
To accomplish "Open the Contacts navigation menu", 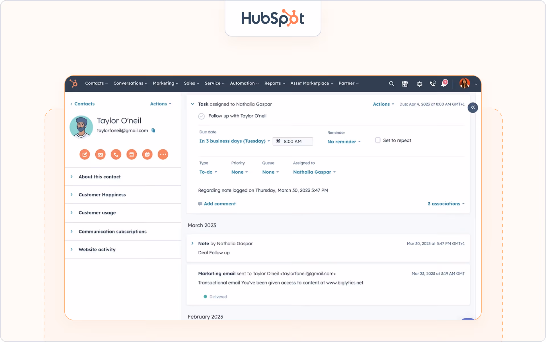I will tap(97, 83).
